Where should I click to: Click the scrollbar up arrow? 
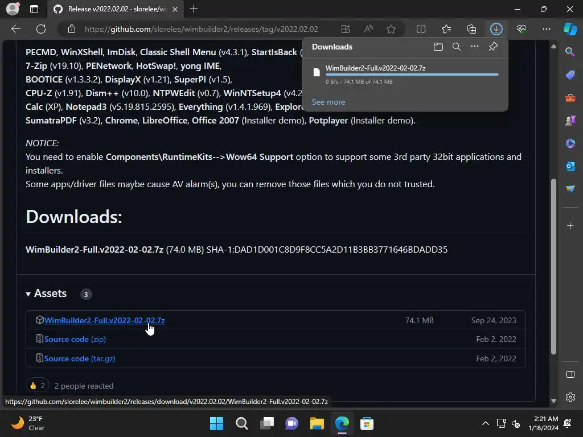click(x=553, y=47)
